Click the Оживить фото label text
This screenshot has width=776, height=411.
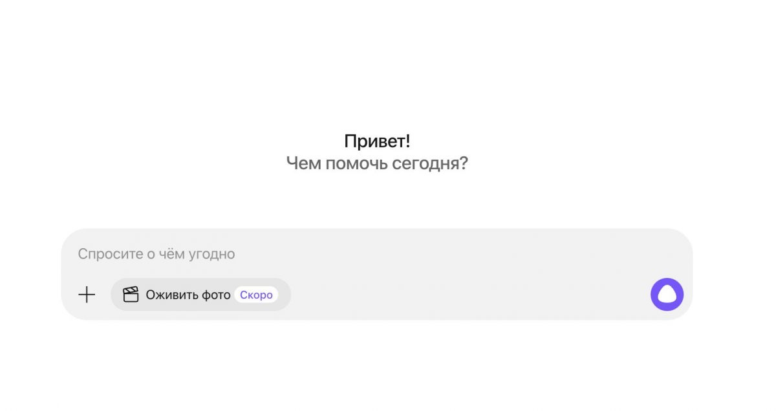coord(188,295)
